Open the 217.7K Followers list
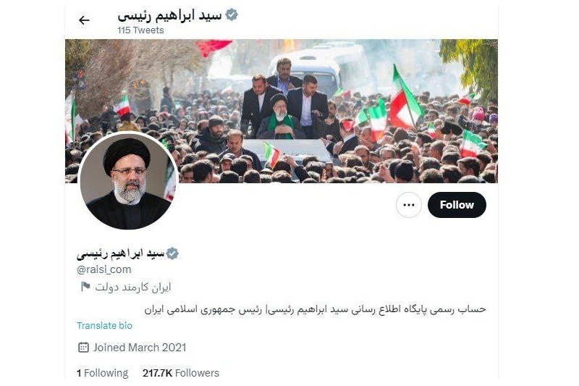The image size is (579, 386). 180,373
